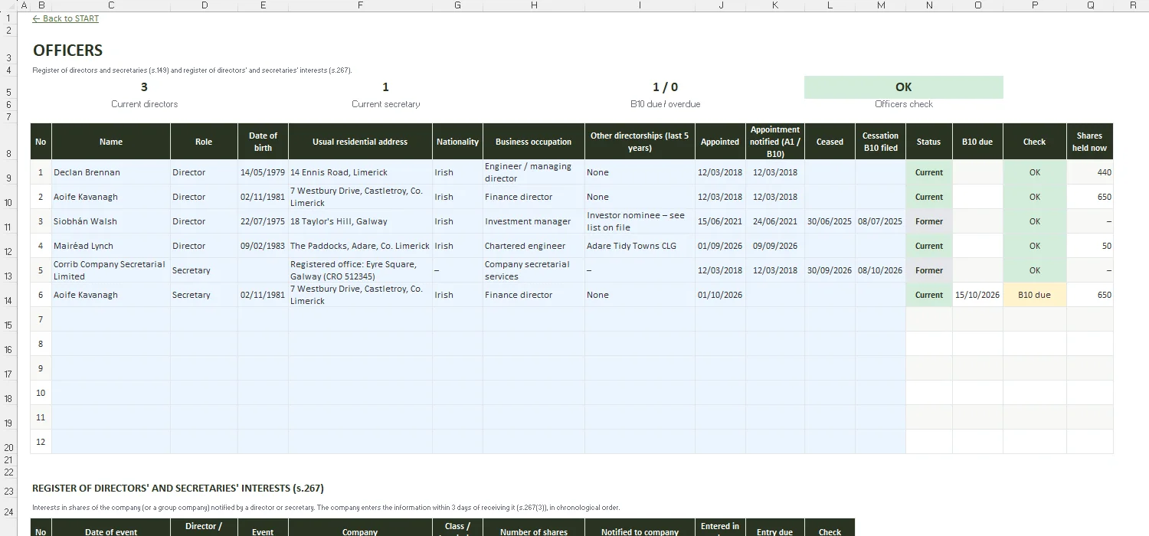Viewport: 1149px width, 536px height.
Task: Select B10 due date 15/10/2026
Action: 977,295
